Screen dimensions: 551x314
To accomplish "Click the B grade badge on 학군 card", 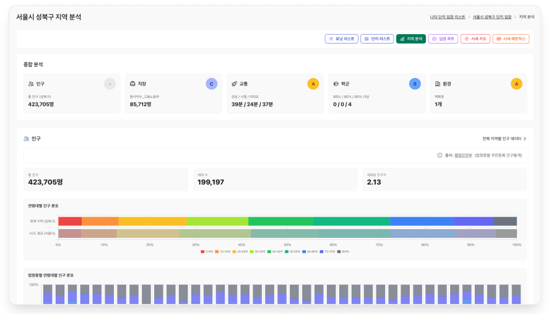I will tap(415, 84).
